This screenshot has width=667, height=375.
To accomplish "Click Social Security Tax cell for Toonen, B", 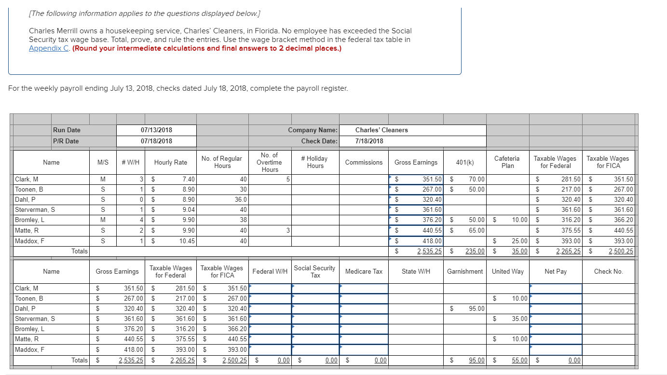I will [x=314, y=298].
